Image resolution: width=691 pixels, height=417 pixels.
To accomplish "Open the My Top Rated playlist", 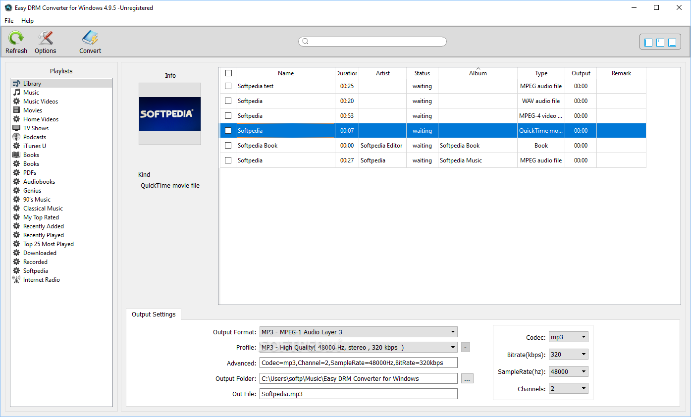I will click(41, 217).
